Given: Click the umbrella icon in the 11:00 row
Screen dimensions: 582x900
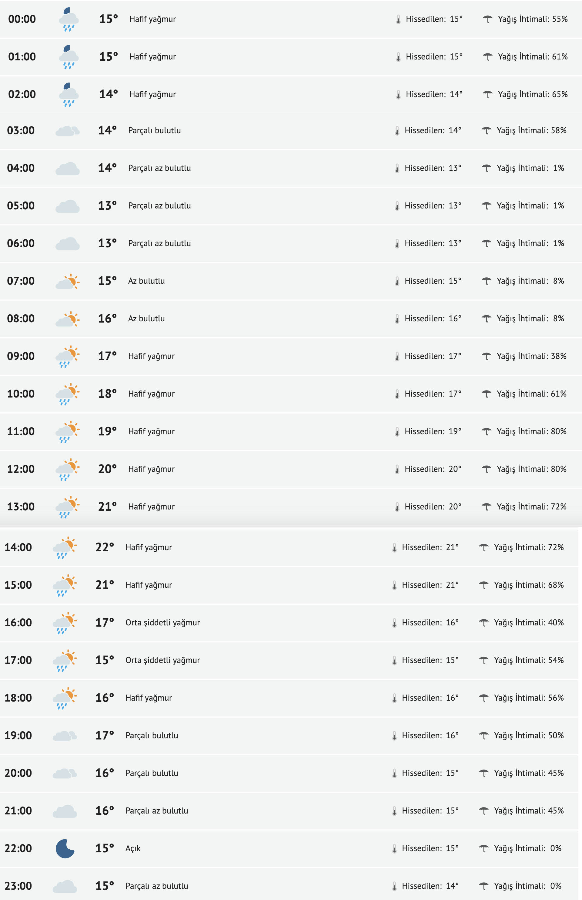Looking at the screenshot, I should pos(486,431).
